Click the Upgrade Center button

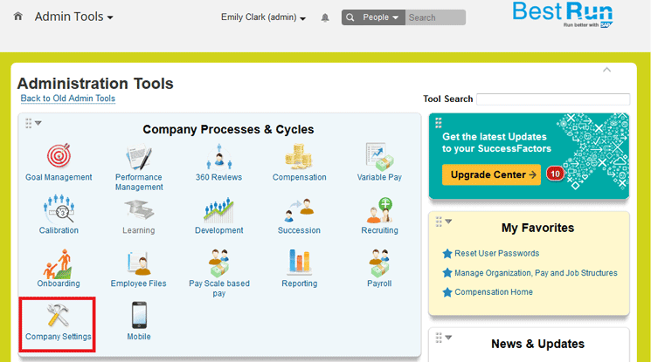tap(491, 174)
